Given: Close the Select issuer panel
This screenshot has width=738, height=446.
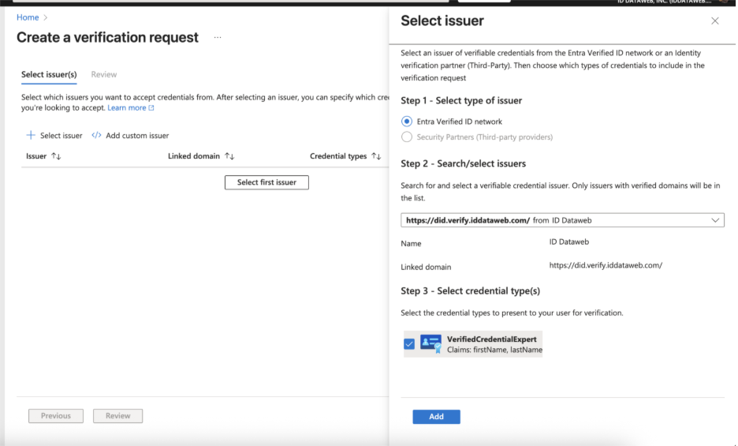Looking at the screenshot, I should pyautogui.click(x=715, y=21).
